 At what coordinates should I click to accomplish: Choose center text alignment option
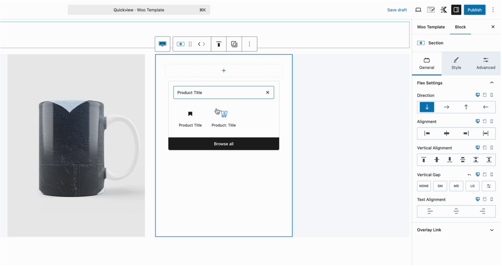click(456, 212)
